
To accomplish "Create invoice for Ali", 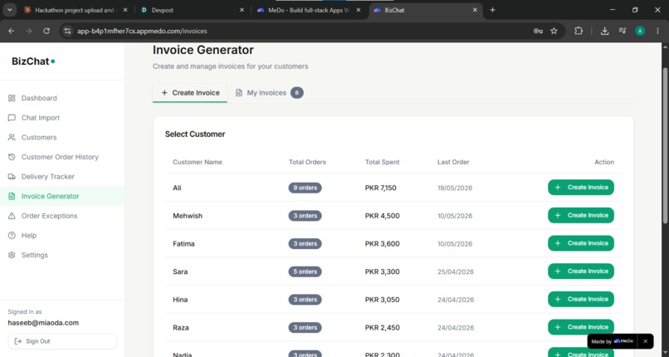I will [581, 188].
